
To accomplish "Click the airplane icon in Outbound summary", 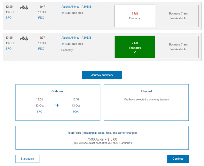I will [57, 105].
